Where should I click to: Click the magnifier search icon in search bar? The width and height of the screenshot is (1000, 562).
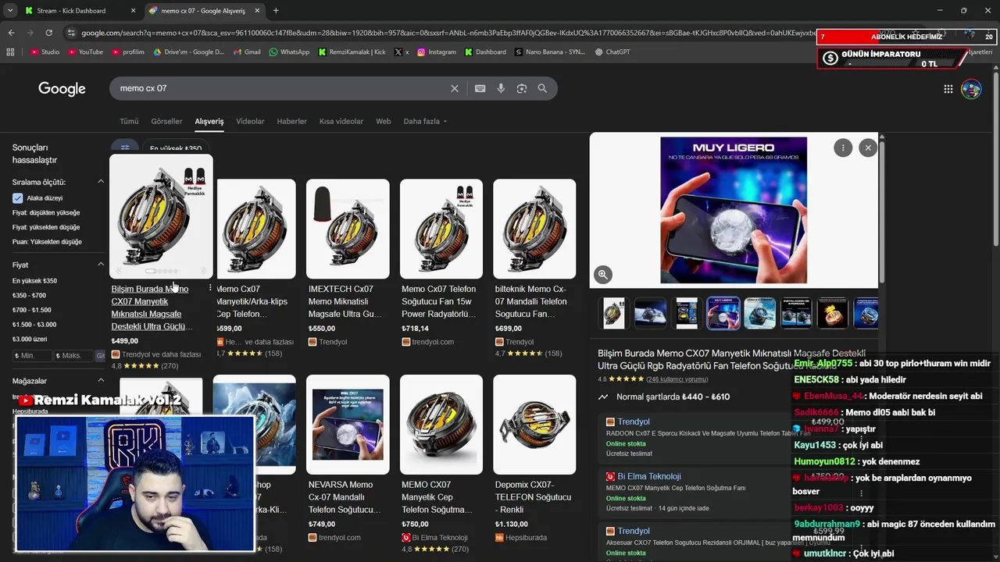(x=542, y=88)
